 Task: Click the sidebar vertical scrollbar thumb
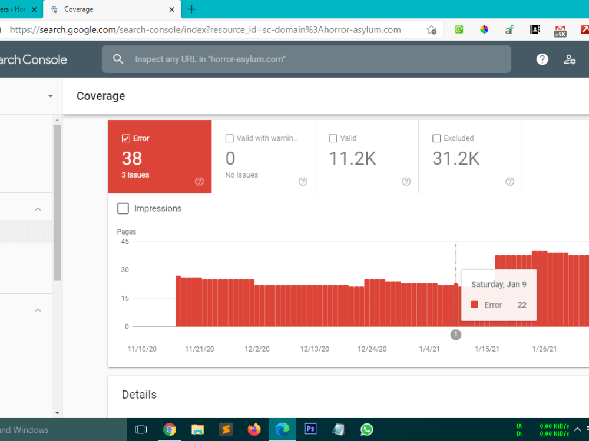click(x=57, y=202)
